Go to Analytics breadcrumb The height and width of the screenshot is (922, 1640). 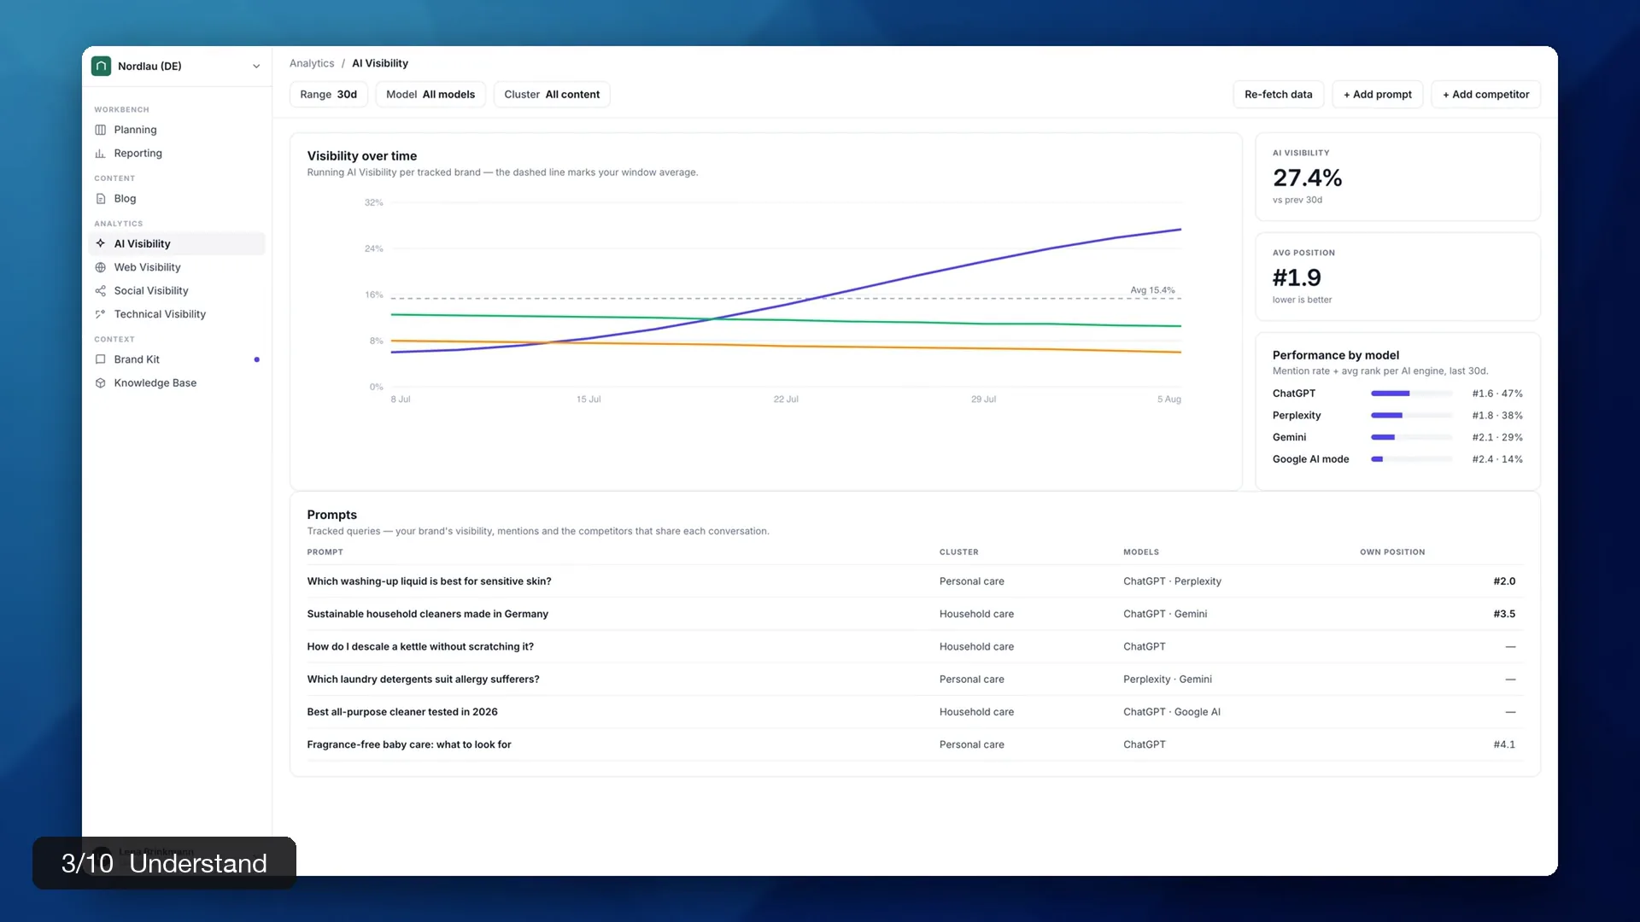pos(312,63)
